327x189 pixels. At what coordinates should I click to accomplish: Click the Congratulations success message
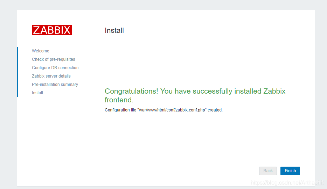tap(195, 95)
